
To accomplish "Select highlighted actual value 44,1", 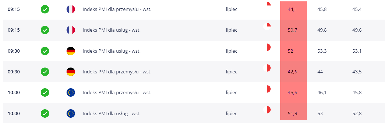I will [x=292, y=9].
